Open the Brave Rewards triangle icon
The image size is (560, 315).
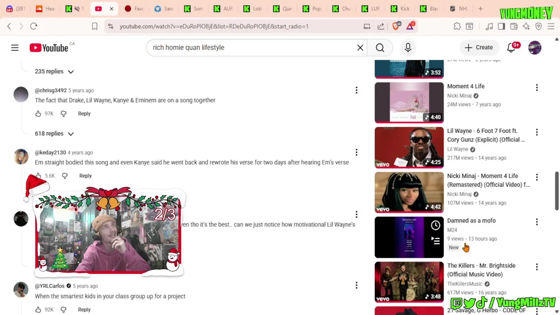[x=410, y=26]
